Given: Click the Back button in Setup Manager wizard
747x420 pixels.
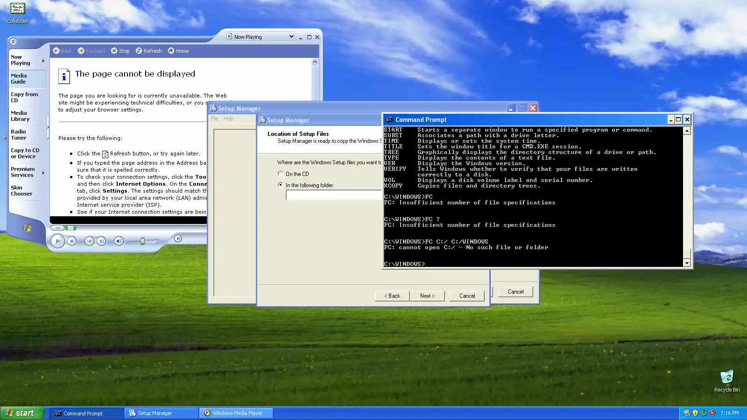Looking at the screenshot, I should 392,296.
